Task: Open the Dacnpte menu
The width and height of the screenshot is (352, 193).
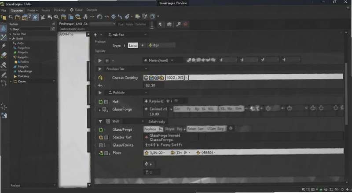Action: [92, 10]
